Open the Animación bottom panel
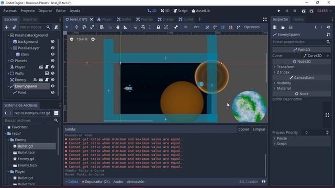This screenshot has height=188, width=335. (x=136, y=182)
